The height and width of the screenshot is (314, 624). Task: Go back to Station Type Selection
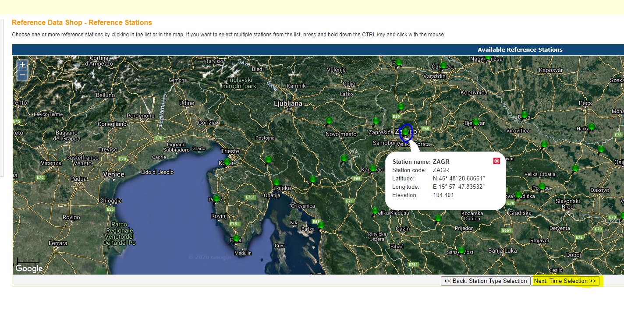coord(486,281)
